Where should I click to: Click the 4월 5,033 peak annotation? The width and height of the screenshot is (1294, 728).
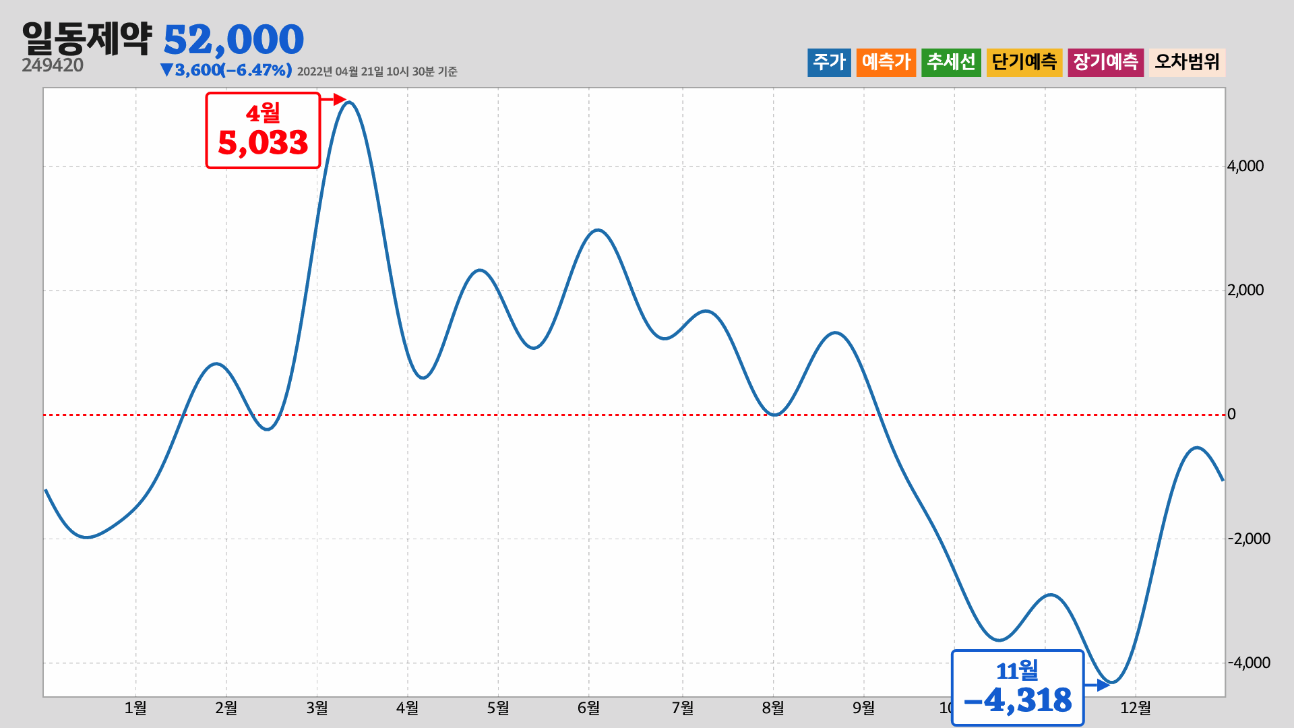263,130
